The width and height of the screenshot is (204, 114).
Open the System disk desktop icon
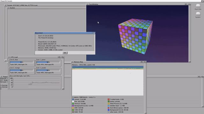(198, 15)
